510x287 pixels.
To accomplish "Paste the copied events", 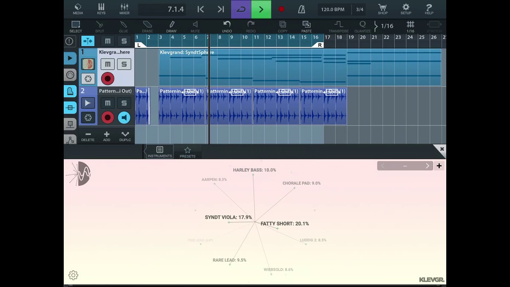I will click(x=306, y=27).
